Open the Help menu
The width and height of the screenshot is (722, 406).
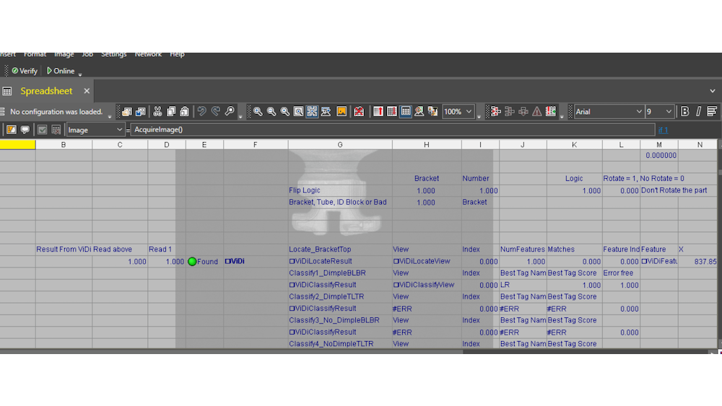click(177, 54)
